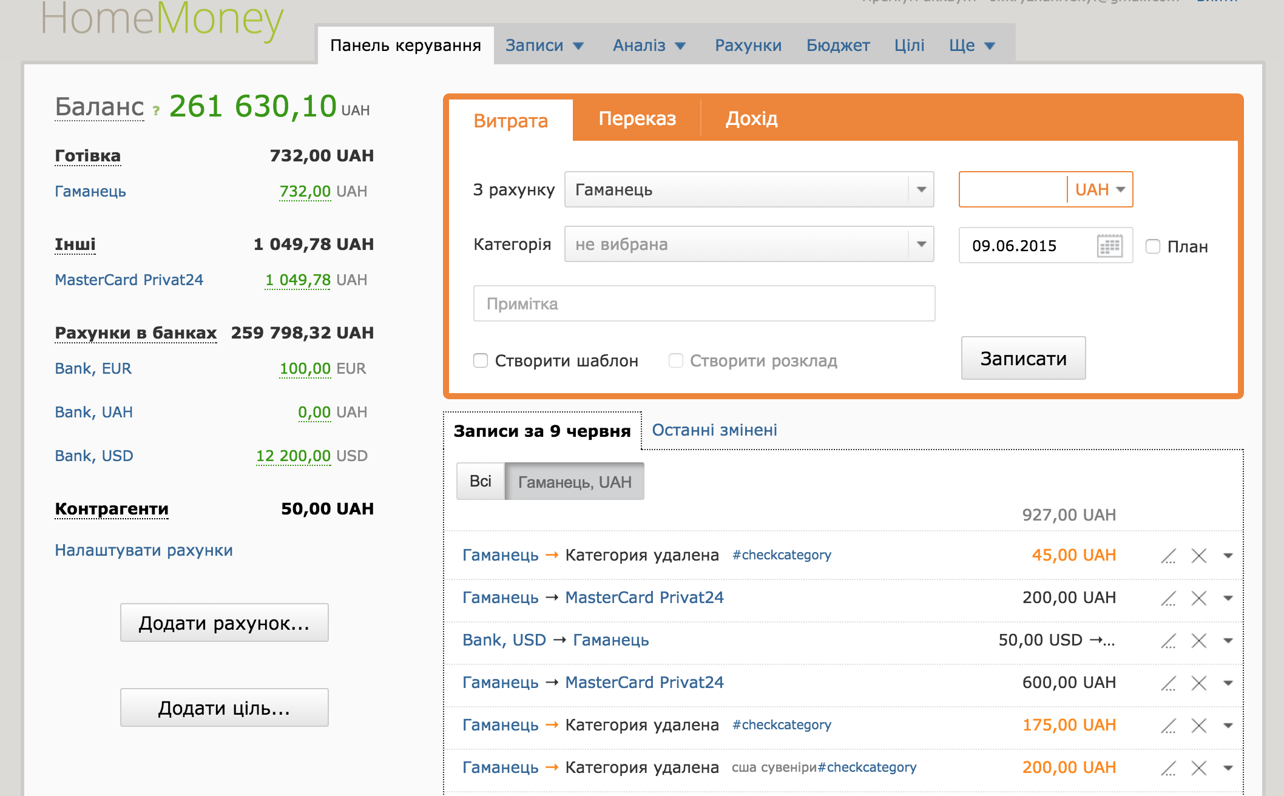1284x796 pixels.
Task: Delete the 175,00 UAH expense record
Action: (x=1198, y=726)
